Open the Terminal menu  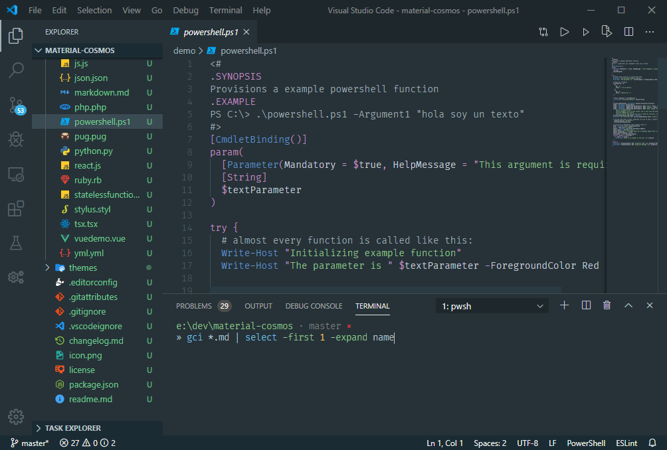[x=225, y=10]
